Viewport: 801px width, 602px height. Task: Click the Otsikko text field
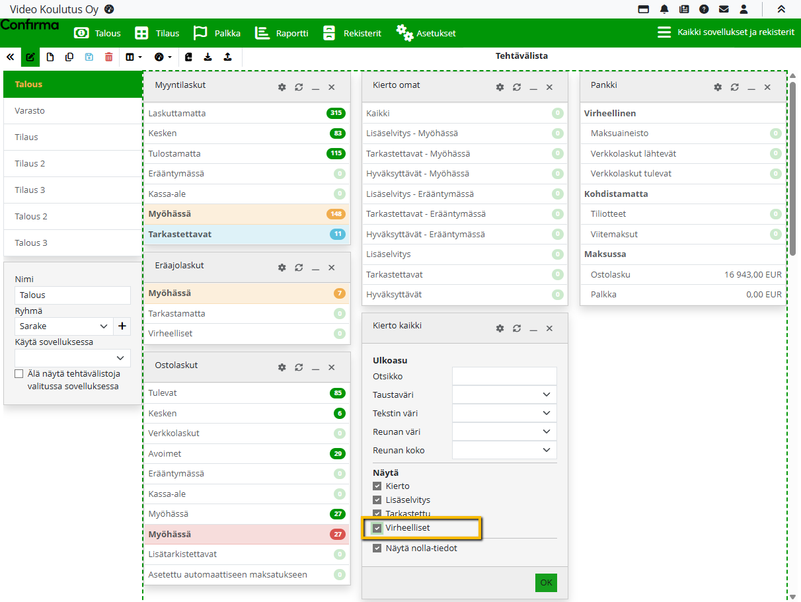pyautogui.click(x=504, y=376)
